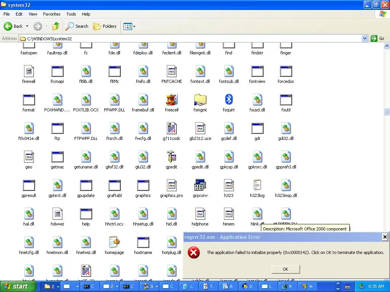Image resolution: width=390 pixels, height=292 pixels.
Task: Click the hnetwiz.dll file name
Action: pos(86,252)
